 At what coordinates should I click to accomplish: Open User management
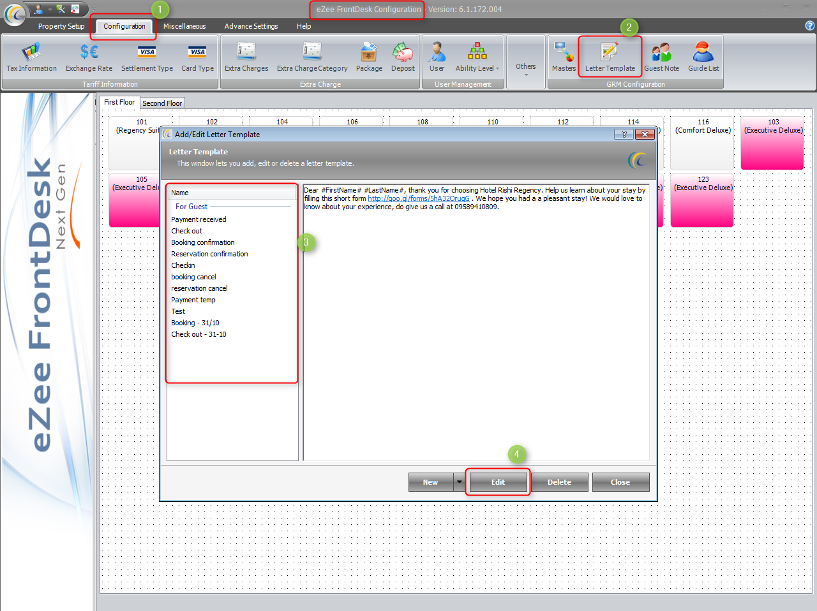437,57
